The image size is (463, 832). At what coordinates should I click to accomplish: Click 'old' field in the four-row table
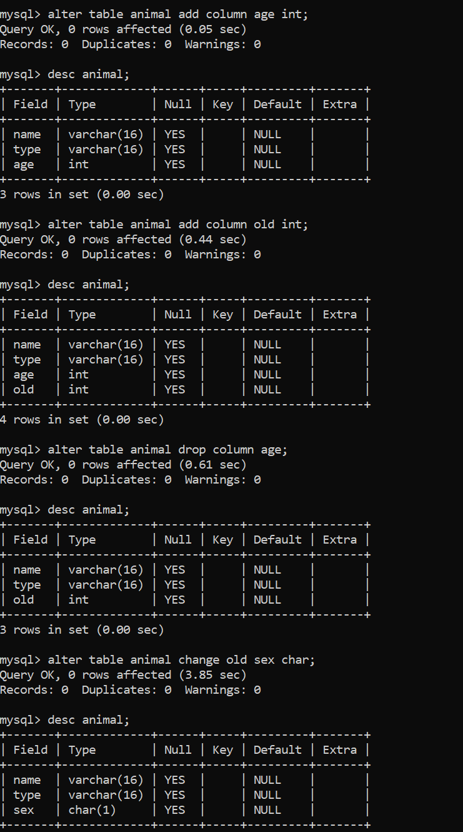pos(24,390)
